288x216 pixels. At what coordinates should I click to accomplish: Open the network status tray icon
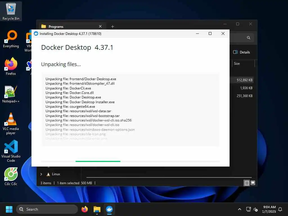click(x=248, y=209)
